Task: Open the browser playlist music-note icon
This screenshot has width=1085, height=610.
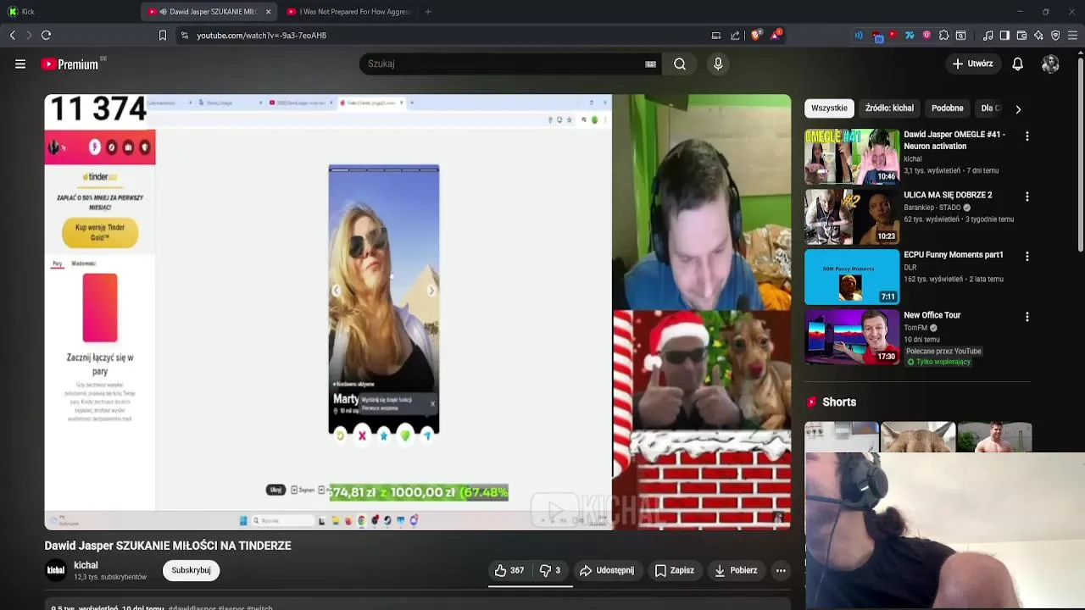Action: point(988,36)
